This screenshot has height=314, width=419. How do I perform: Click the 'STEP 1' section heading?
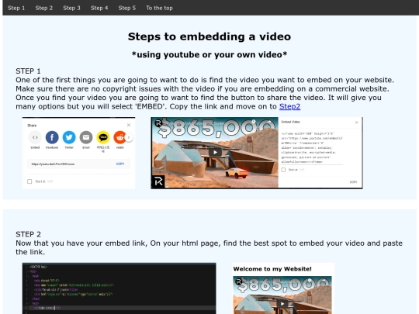(x=29, y=71)
